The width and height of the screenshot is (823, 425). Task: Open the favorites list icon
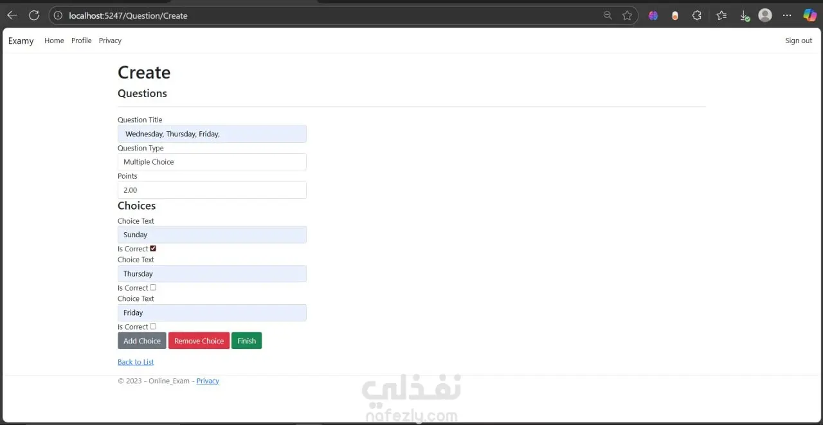(721, 15)
